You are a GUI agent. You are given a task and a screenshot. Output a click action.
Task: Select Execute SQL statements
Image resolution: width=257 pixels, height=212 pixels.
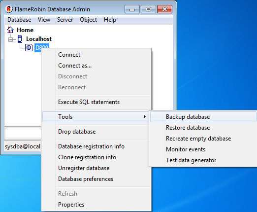96,102
